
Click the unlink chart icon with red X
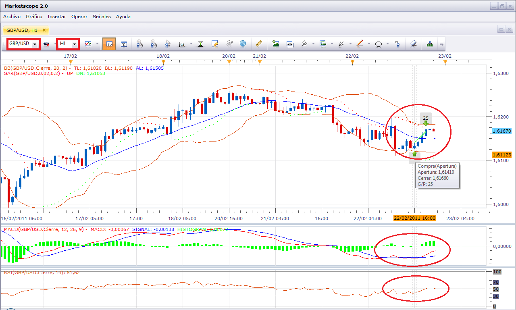click(x=47, y=44)
